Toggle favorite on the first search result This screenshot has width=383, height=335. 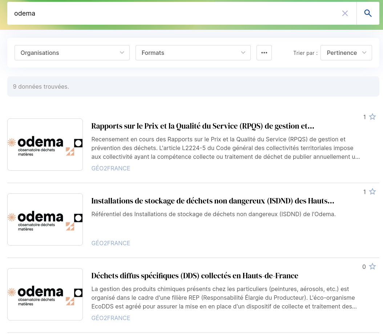372,117
